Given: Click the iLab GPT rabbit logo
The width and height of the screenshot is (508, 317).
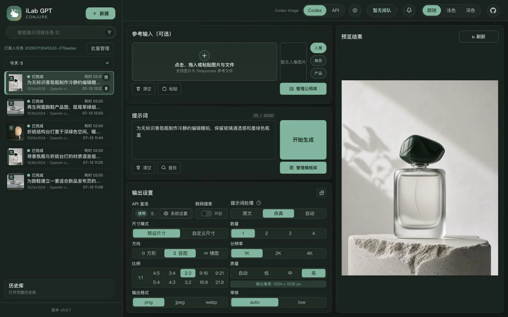Looking at the screenshot, I should (14, 13).
